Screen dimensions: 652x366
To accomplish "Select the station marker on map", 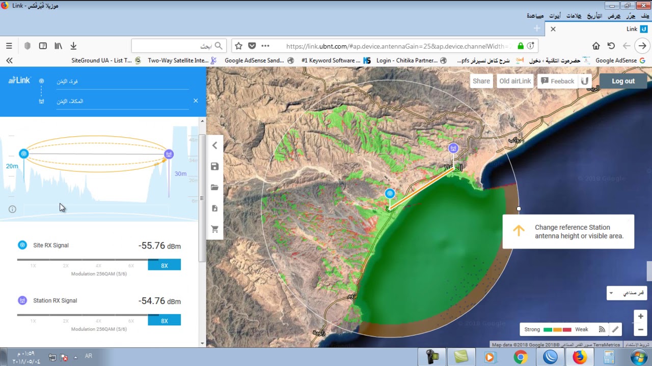I will [x=453, y=148].
